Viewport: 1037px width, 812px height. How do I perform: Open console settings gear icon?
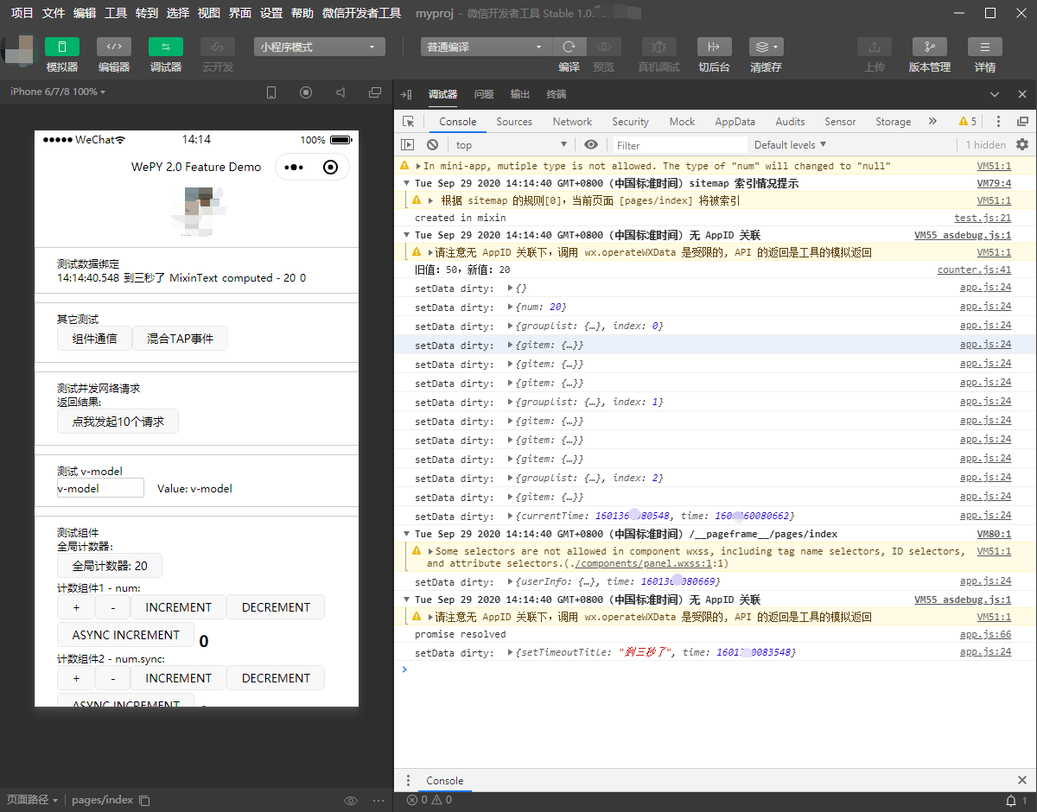1022,145
